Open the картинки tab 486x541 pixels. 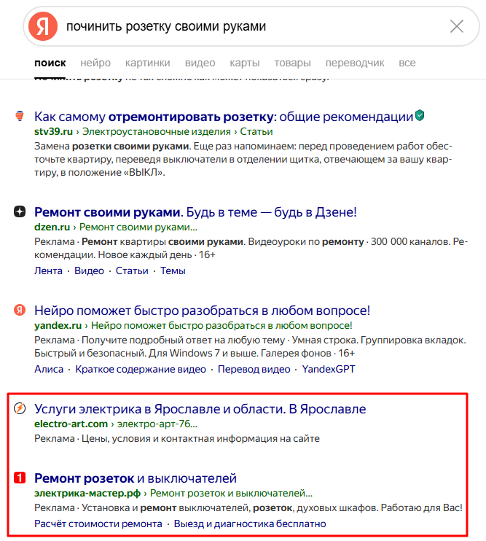coord(147,63)
